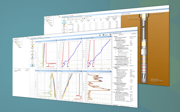Viewport: 180px width, 112px height.
Task: Click the round blue icon beside Run
Action: 100,35
